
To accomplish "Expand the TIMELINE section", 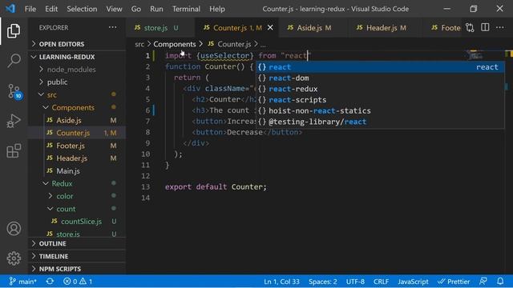I will (77, 256).
